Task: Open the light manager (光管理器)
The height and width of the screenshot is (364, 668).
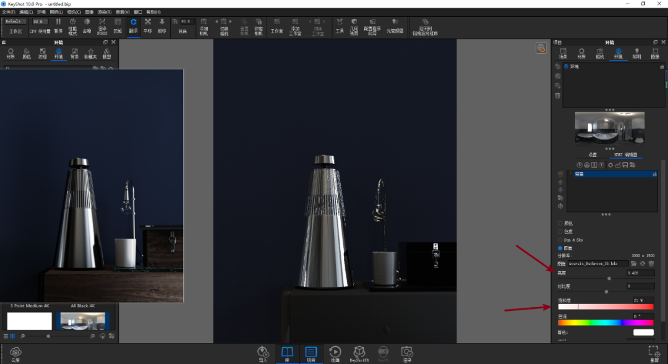Action: (395, 26)
